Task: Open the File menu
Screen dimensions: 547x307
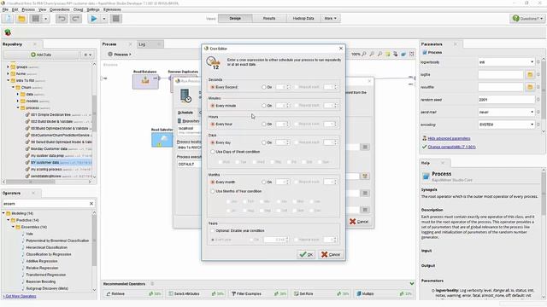Action: tap(5, 9)
